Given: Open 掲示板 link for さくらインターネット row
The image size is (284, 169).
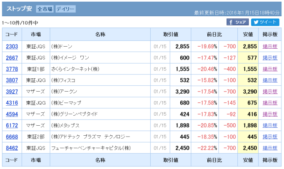Looking at the screenshot, I should (270, 69).
